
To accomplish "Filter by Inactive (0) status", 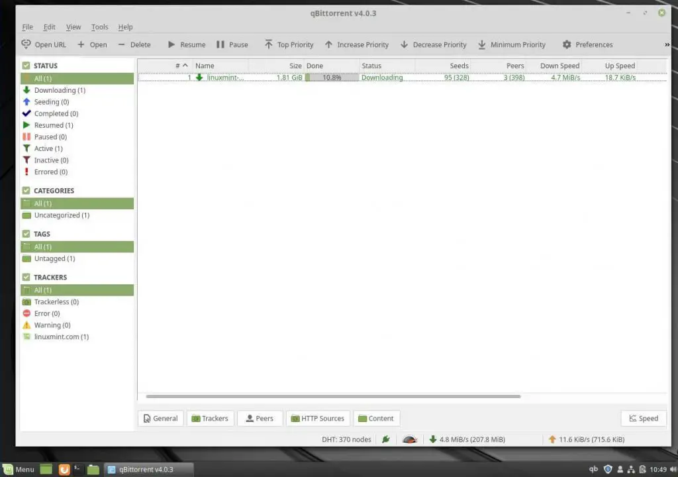I will (77, 160).
